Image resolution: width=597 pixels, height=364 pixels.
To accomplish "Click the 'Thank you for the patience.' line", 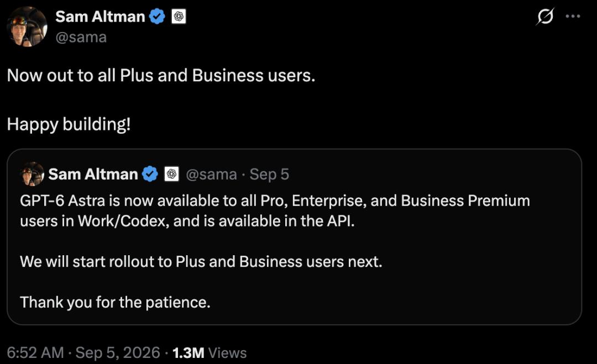I will point(115,302).
